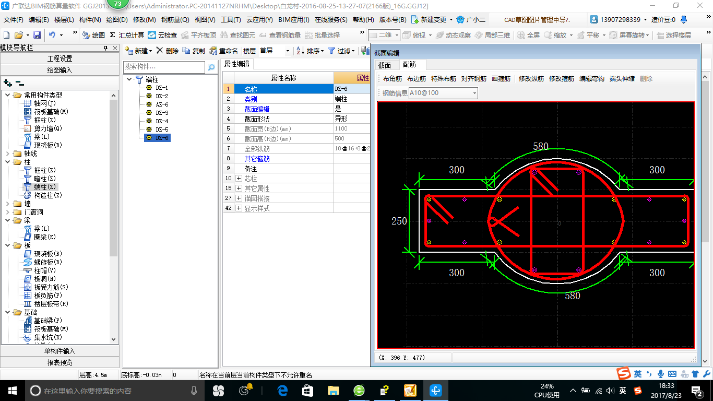
Task: Copy component with 复制 button
Action: tap(194, 51)
